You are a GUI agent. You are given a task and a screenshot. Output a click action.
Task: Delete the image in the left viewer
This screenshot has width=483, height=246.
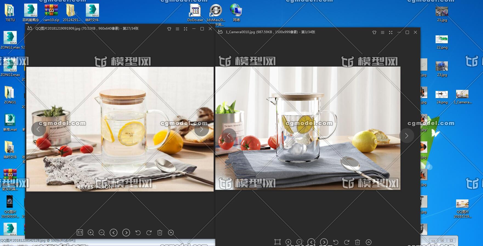pos(160,233)
